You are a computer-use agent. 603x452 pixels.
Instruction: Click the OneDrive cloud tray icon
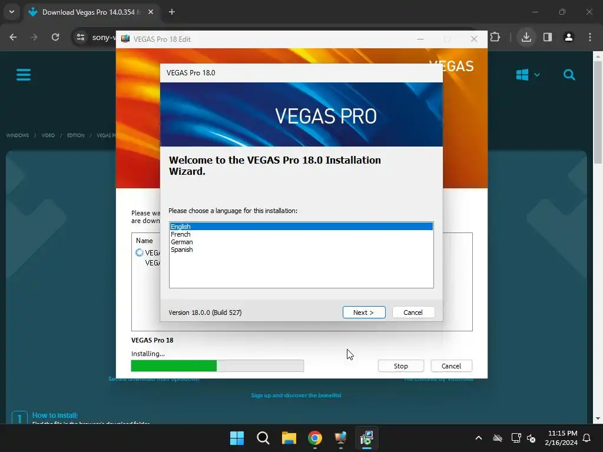click(x=498, y=438)
